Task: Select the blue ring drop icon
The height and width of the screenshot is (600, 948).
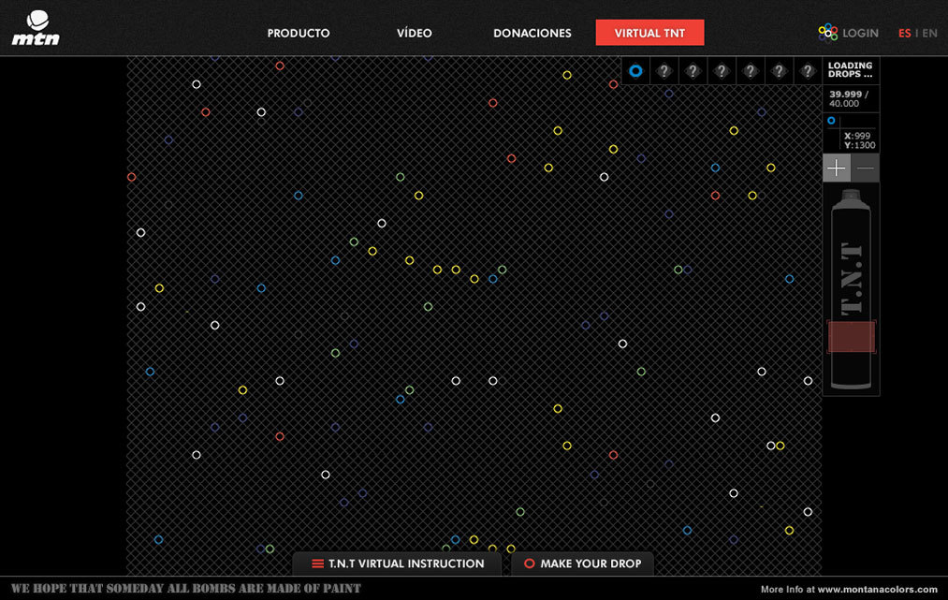Action: pos(635,70)
